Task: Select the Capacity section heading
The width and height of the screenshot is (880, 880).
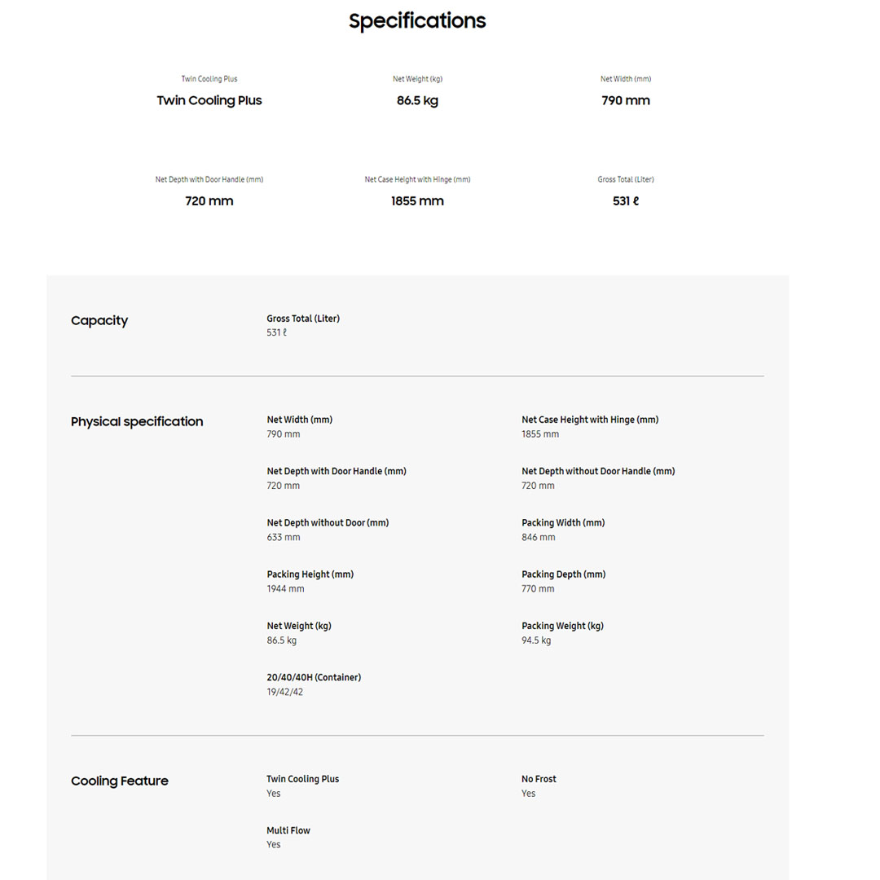Action: (99, 321)
